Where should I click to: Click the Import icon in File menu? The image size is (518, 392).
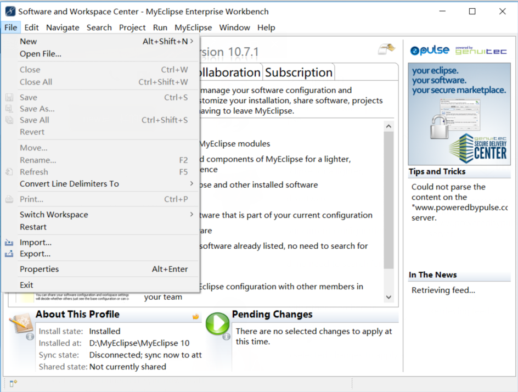coord(9,243)
